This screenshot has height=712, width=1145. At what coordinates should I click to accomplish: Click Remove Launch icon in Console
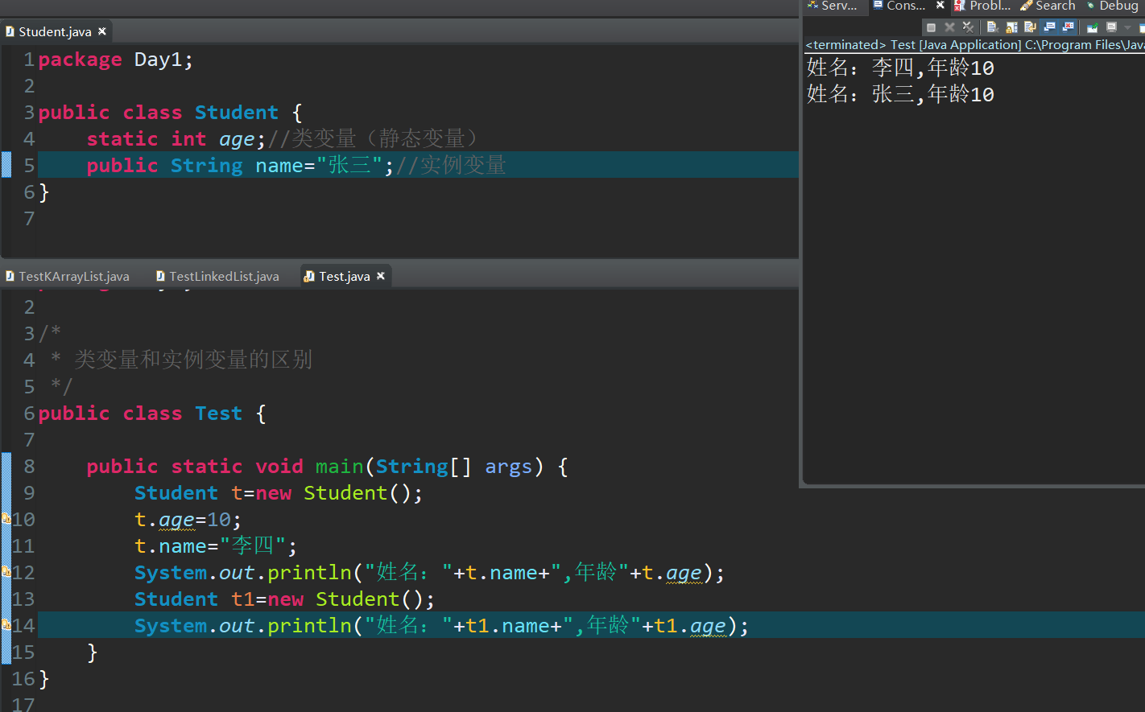click(950, 27)
